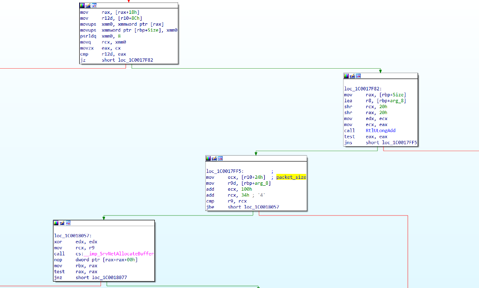Click the group icon on the loc_1C0017FF5 block
479x288 pixels.
pyautogui.click(x=221, y=158)
